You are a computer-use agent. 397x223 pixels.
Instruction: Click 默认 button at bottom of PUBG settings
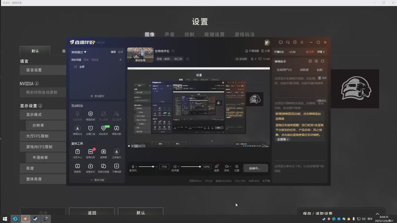click(x=140, y=212)
